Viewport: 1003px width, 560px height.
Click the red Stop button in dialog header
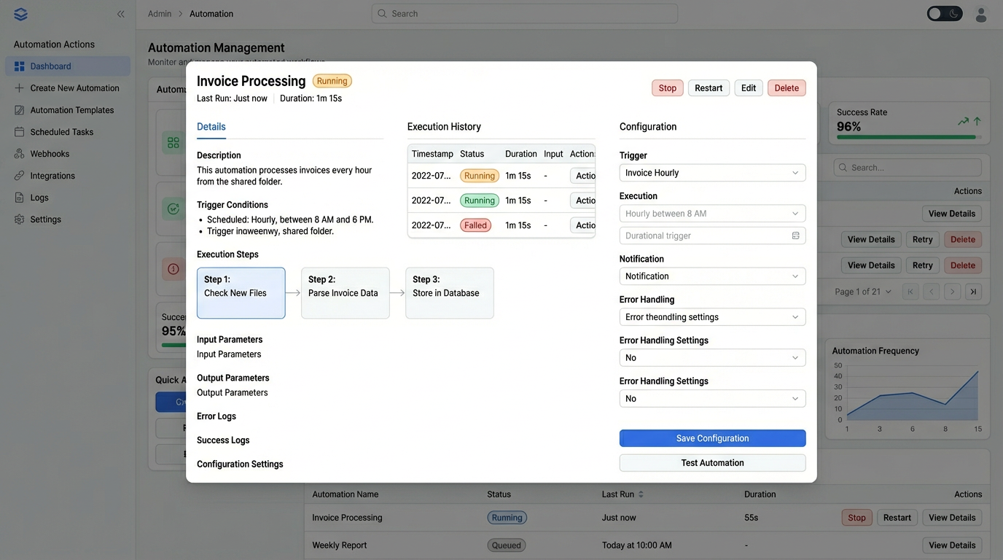pos(667,88)
